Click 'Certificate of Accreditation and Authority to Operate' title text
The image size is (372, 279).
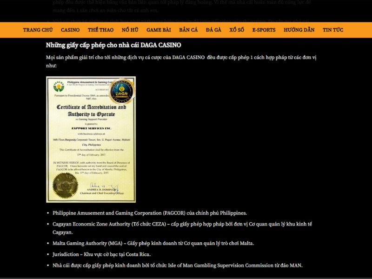pos(91,111)
